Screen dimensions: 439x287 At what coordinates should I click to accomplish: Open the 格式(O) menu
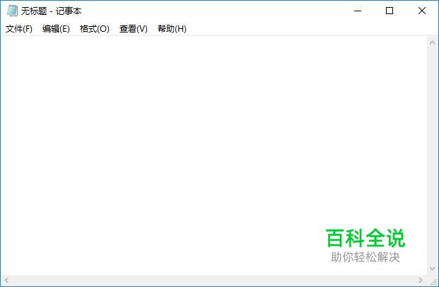point(94,28)
